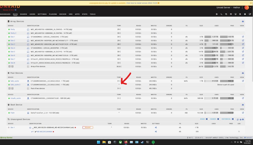The width and height of the screenshot is (253, 145).
Task: Click the gauge icon in the Array Devices header
Action: 243,21
